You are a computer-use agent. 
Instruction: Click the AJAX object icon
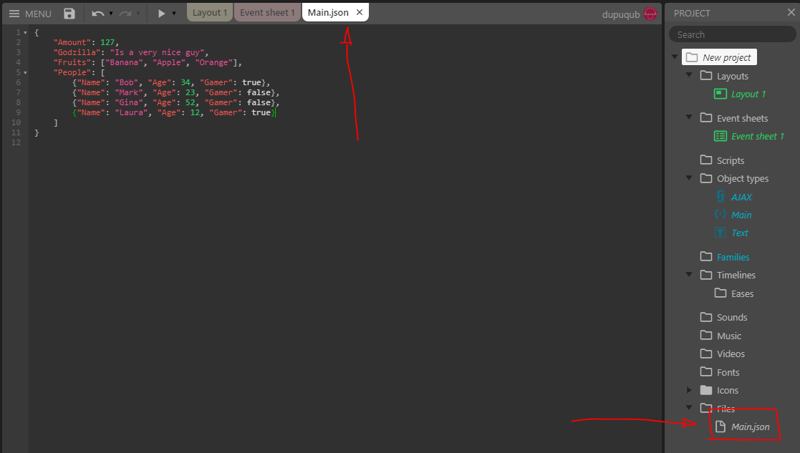click(721, 196)
